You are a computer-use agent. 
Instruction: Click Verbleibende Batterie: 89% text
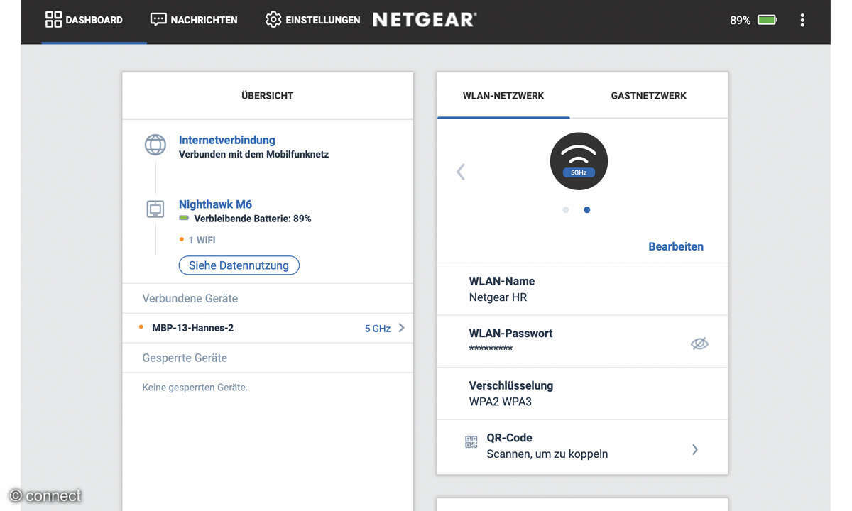click(x=252, y=219)
